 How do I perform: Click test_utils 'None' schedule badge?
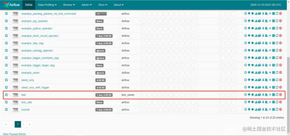pos(99,102)
